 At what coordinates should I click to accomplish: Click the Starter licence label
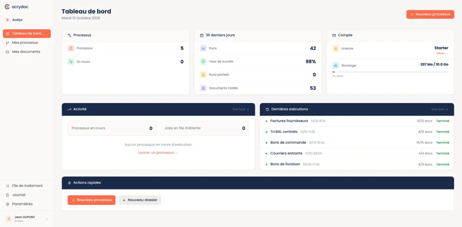point(441,48)
